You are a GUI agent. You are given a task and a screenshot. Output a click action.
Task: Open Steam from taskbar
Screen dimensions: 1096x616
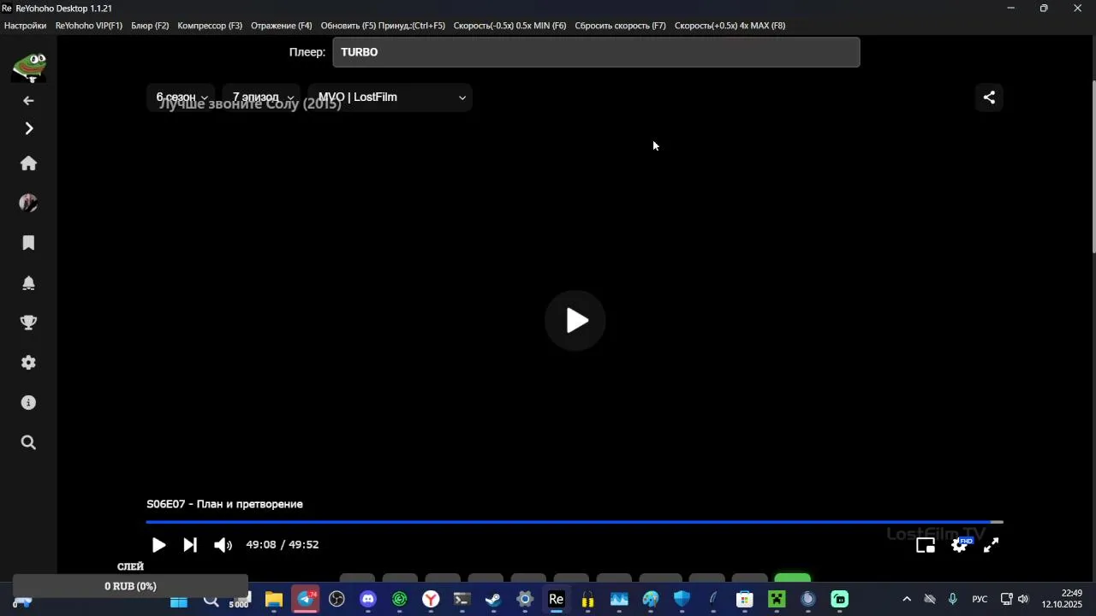pyautogui.click(x=494, y=601)
